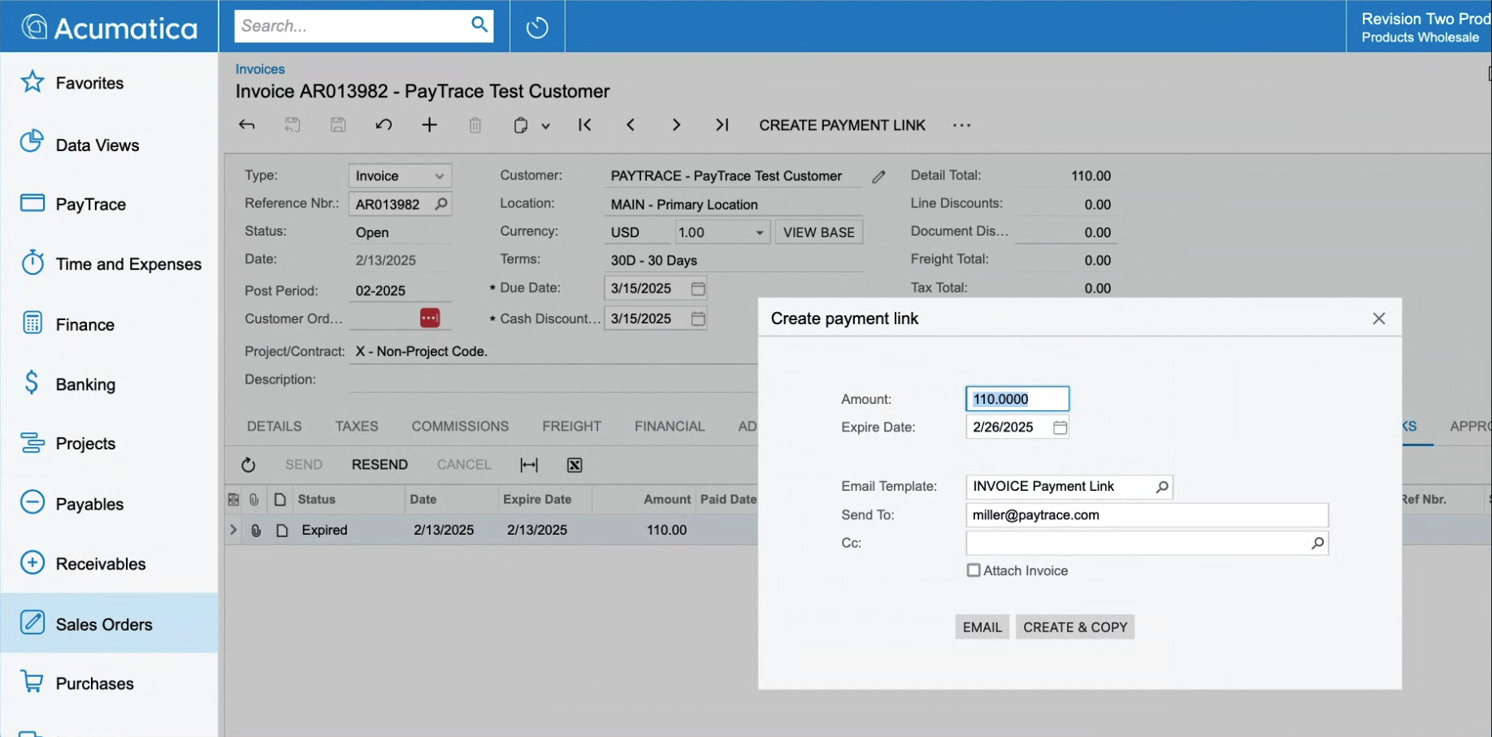Switch to DETAILS tab
1492x737 pixels.
pyautogui.click(x=275, y=426)
